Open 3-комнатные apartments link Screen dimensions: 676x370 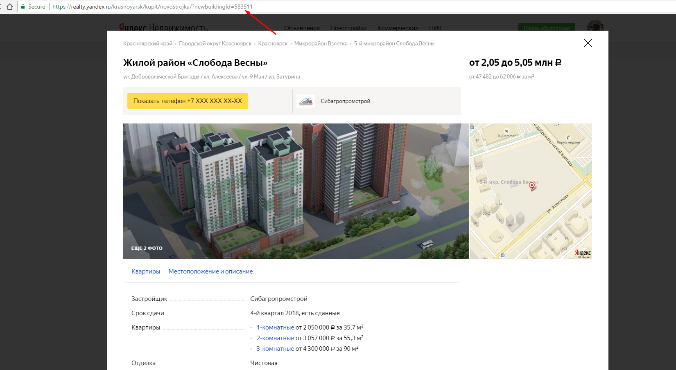(x=275, y=349)
